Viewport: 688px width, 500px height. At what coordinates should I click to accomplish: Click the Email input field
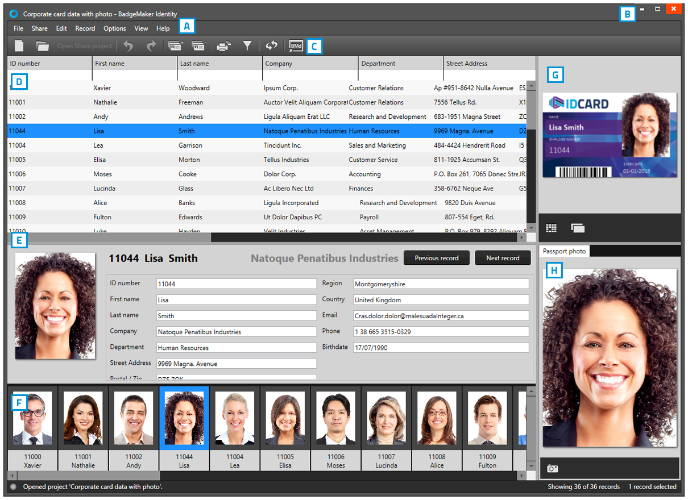[441, 316]
